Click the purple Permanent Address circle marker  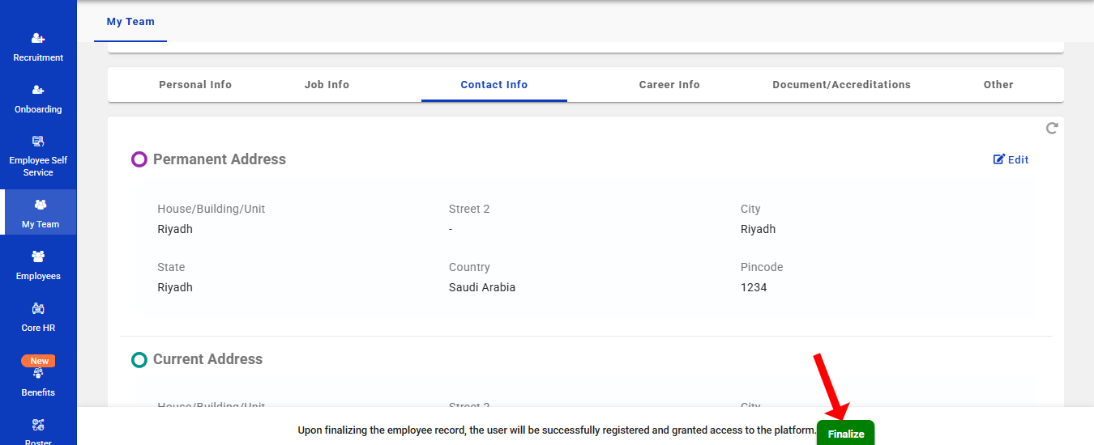[139, 159]
